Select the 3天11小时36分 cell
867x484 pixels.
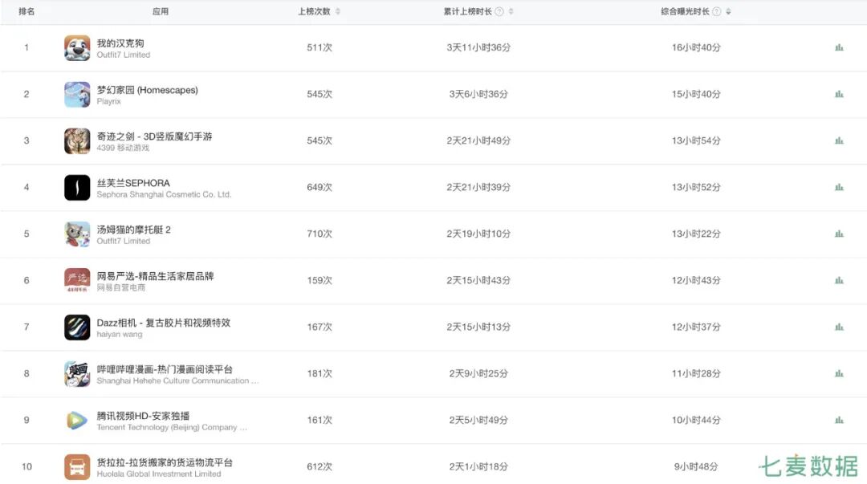pyautogui.click(x=478, y=47)
